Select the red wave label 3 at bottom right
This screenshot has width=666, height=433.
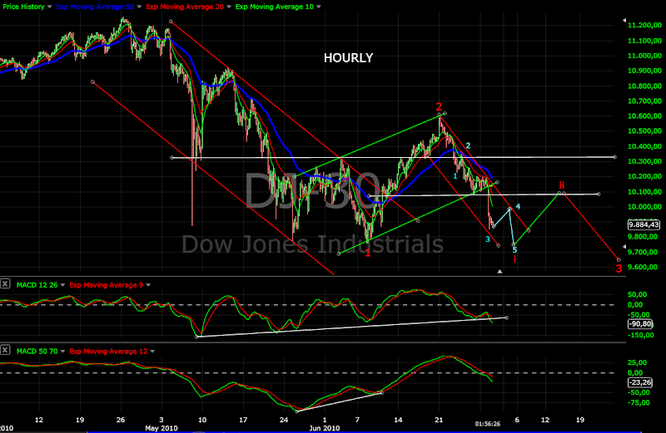pyautogui.click(x=619, y=268)
